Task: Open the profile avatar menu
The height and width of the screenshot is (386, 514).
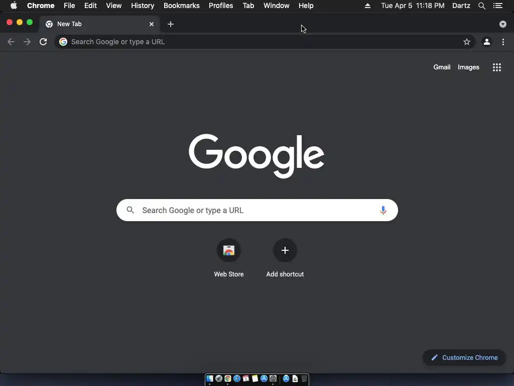Action: 487,42
